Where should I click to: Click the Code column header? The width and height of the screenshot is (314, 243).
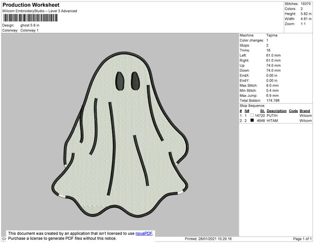(293, 111)
